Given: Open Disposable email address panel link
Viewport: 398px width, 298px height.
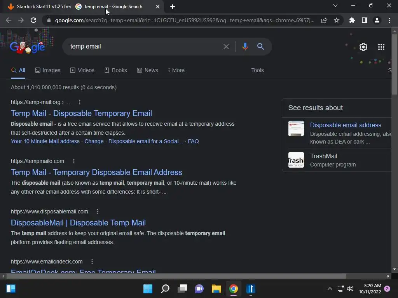Looking at the screenshot, I should (346, 125).
